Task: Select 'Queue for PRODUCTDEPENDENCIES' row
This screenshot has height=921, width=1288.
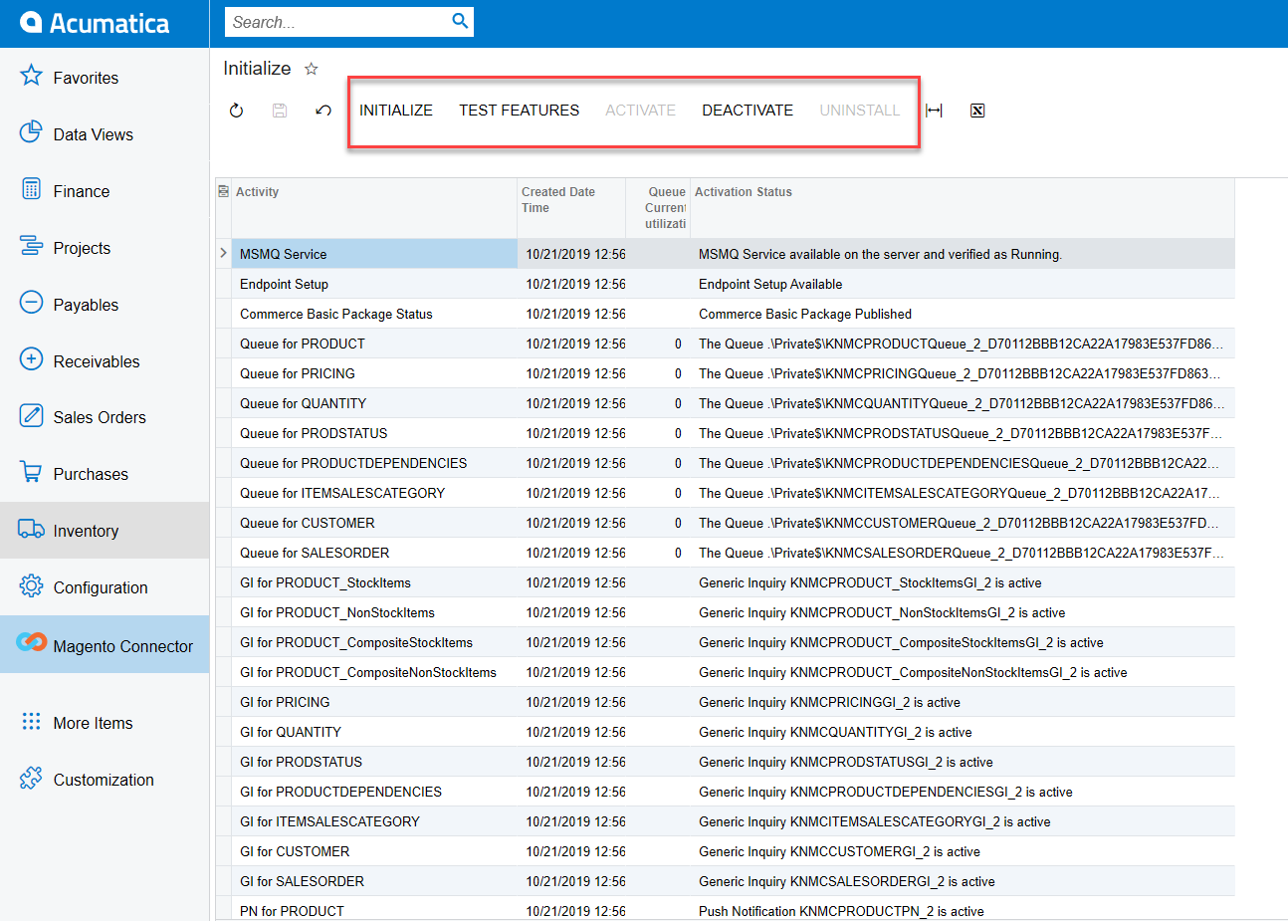Action: [726, 463]
